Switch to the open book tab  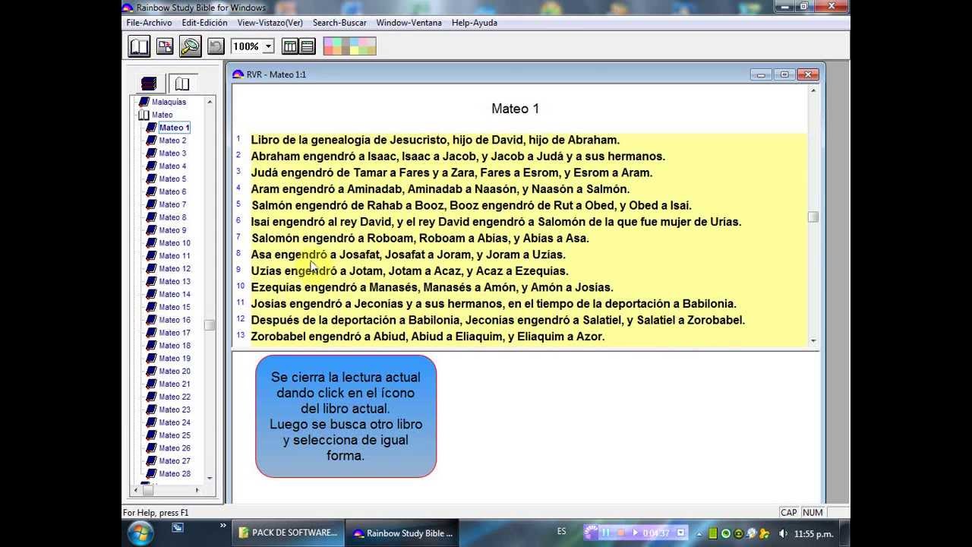pos(182,83)
